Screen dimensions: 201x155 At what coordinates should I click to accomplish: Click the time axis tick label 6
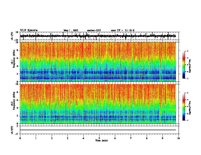pos(115,138)
